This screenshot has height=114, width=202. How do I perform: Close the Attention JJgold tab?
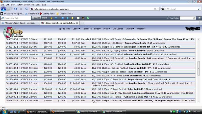(37, 23)
